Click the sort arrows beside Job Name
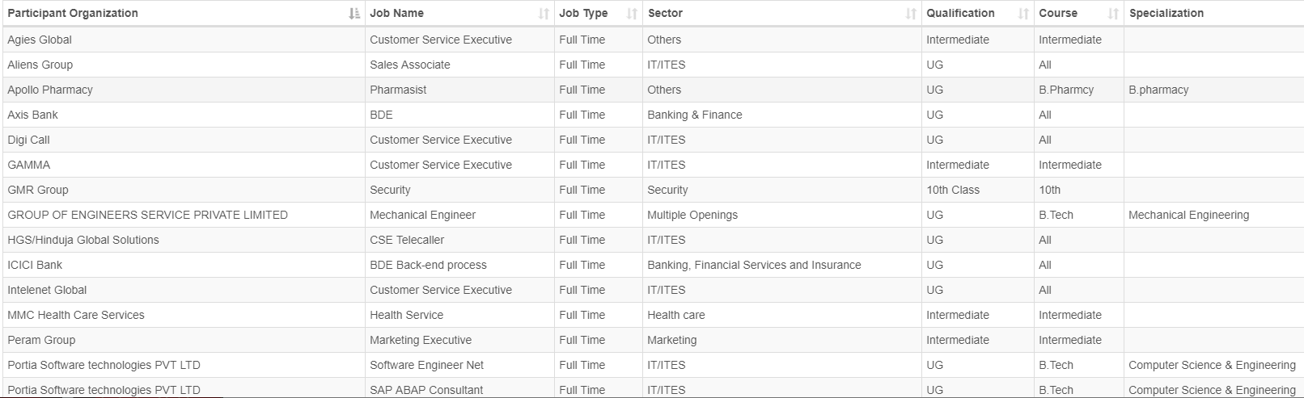This screenshot has height=398, width=1304. [x=544, y=14]
